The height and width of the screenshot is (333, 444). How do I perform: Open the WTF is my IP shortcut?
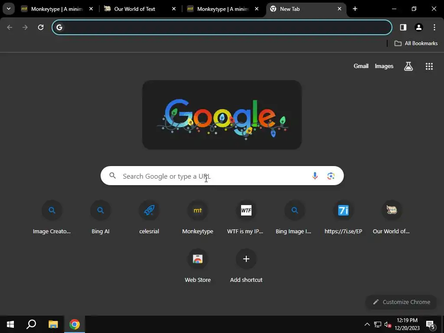pyautogui.click(x=246, y=218)
